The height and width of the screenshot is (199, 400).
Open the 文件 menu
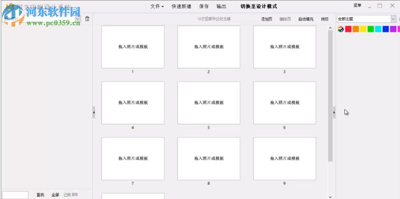click(157, 6)
